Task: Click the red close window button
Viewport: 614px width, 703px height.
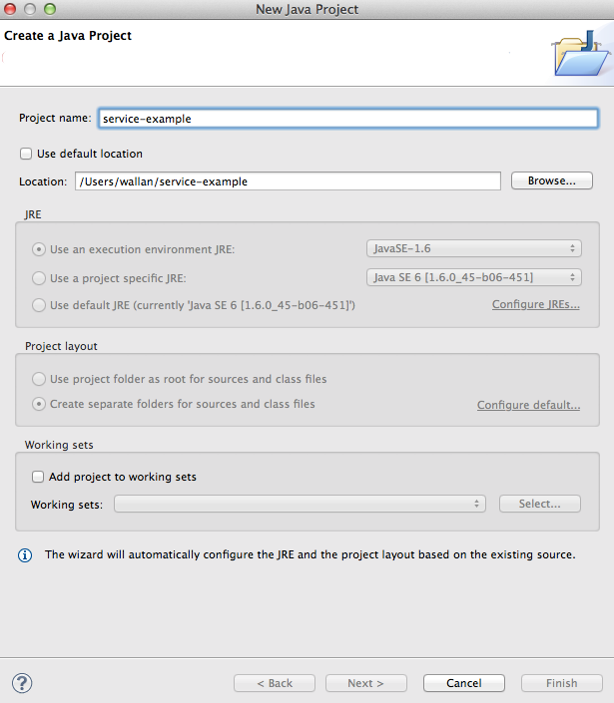Action: [12, 9]
